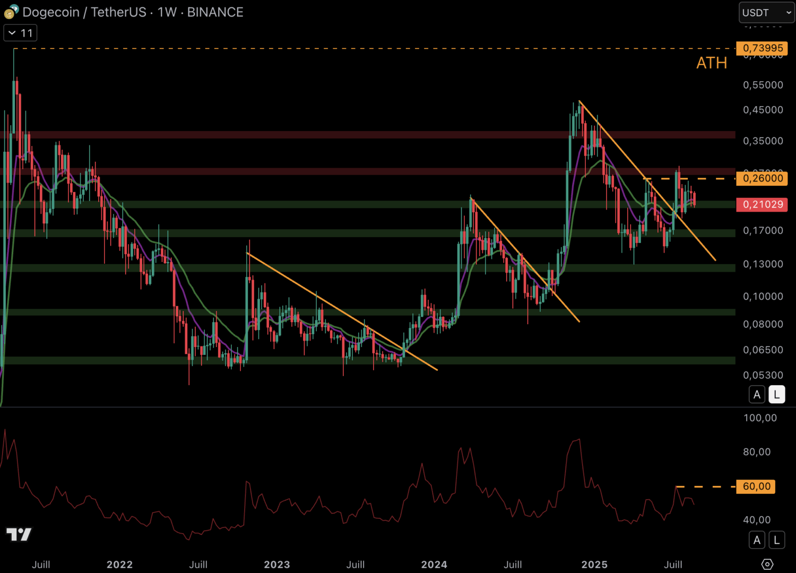Click the 80,00 RSI axis label
Screen dimensions: 796x573
click(x=757, y=452)
